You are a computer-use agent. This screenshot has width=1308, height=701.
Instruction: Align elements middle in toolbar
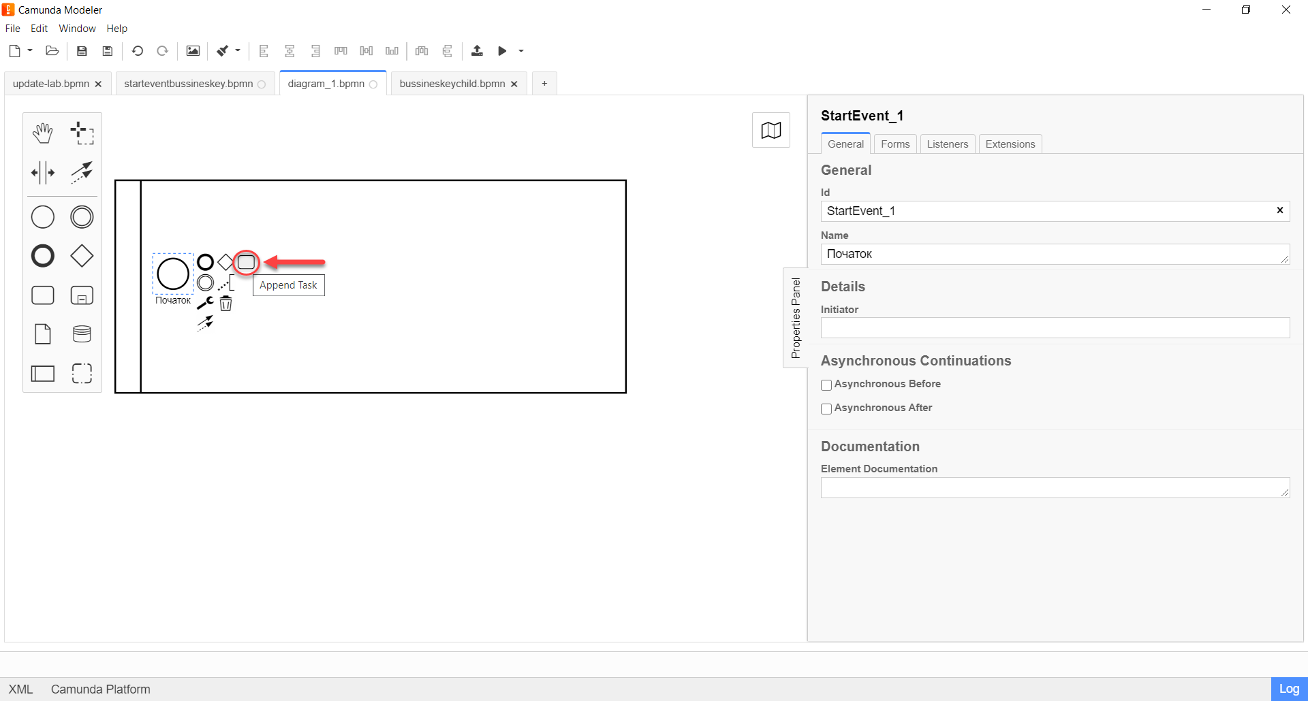pos(367,51)
